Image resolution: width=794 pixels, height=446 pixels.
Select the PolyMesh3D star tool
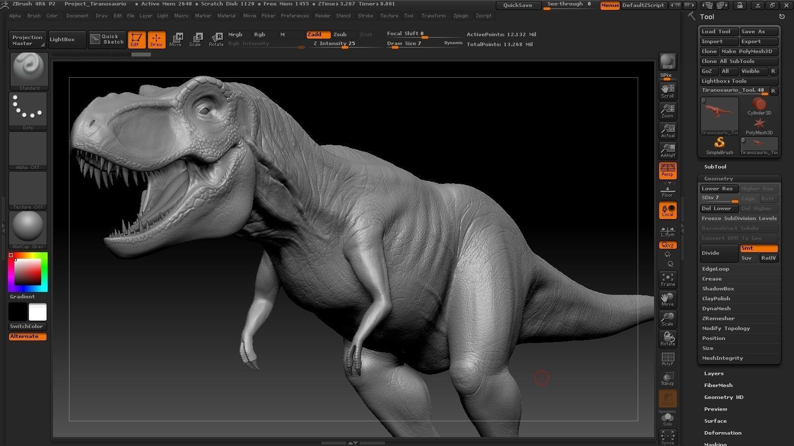coord(759,126)
